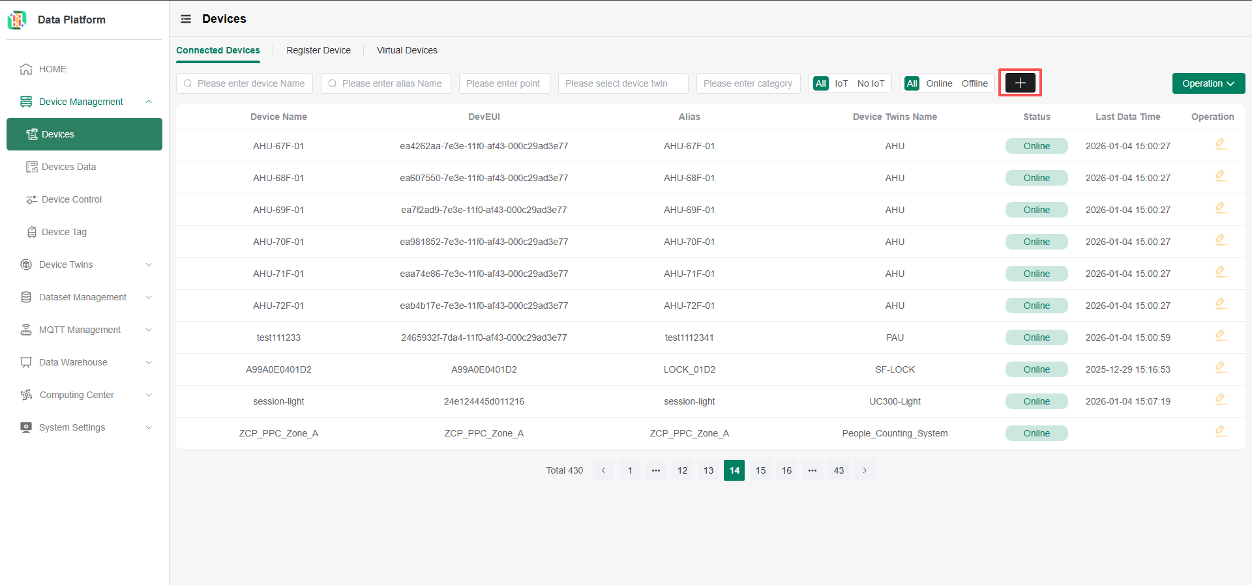
Task: Switch to the Virtual Devices tab
Action: click(x=407, y=50)
